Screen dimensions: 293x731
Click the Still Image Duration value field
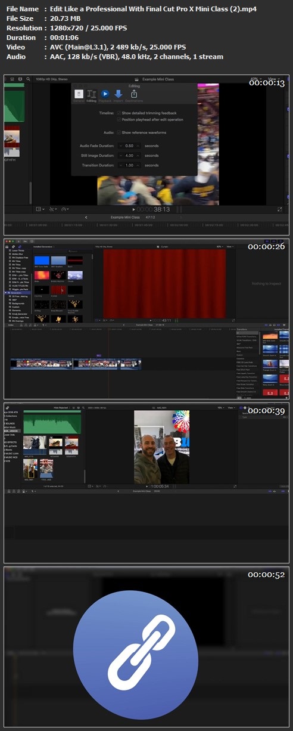tap(128, 155)
